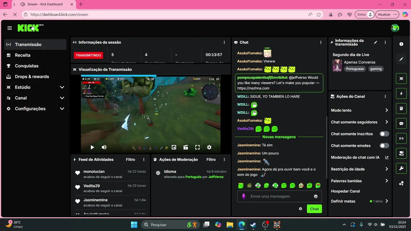411x231 pixels.
Task: Open Modo lento options
Action: [360, 110]
